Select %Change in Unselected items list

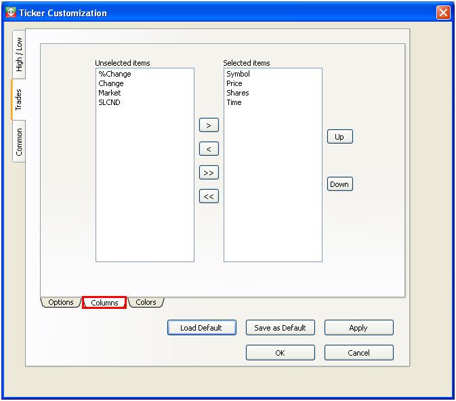[115, 74]
